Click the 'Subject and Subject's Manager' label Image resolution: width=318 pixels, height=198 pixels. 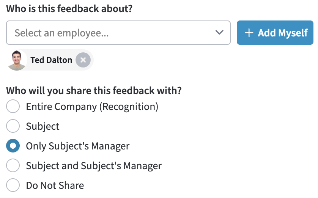(x=94, y=166)
